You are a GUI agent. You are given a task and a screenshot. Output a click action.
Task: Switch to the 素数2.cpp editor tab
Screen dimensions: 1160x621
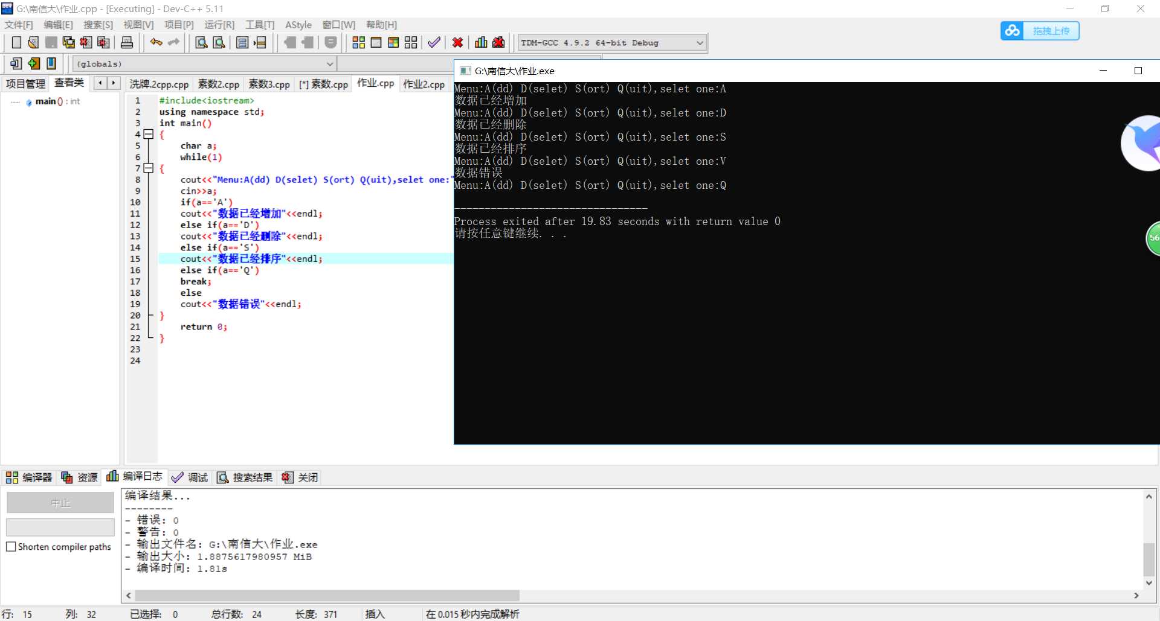(x=219, y=84)
